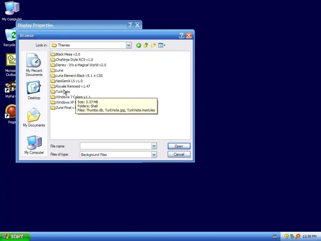Click the ChaNinja Style folder icon

53,60
